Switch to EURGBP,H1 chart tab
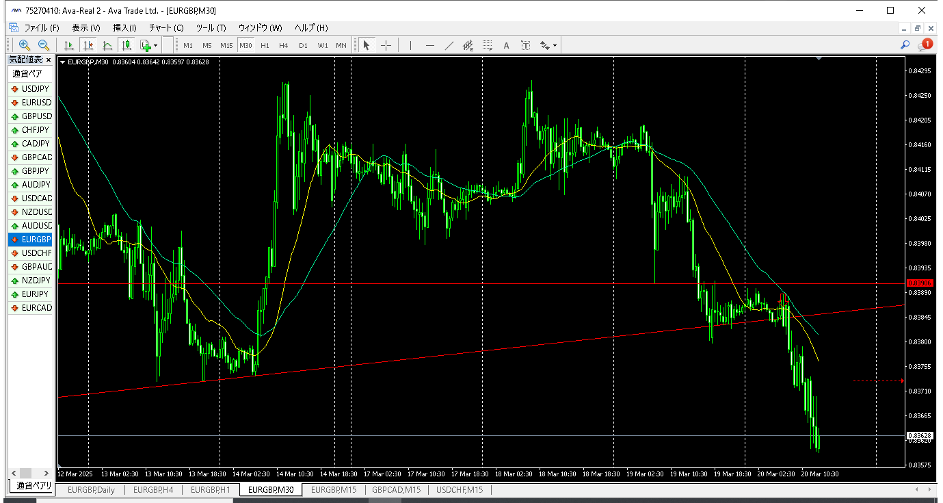This screenshot has width=943, height=503. pyautogui.click(x=211, y=490)
